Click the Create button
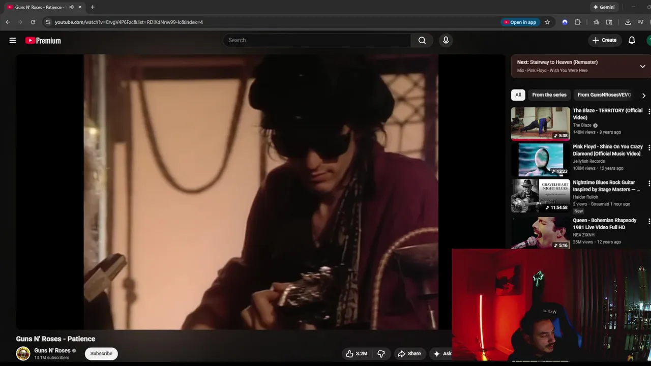This screenshot has height=366, width=651. [x=604, y=40]
